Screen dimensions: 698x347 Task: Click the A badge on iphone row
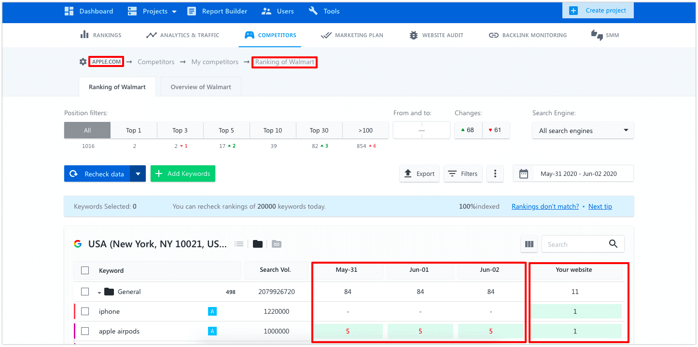pos(212,311)
